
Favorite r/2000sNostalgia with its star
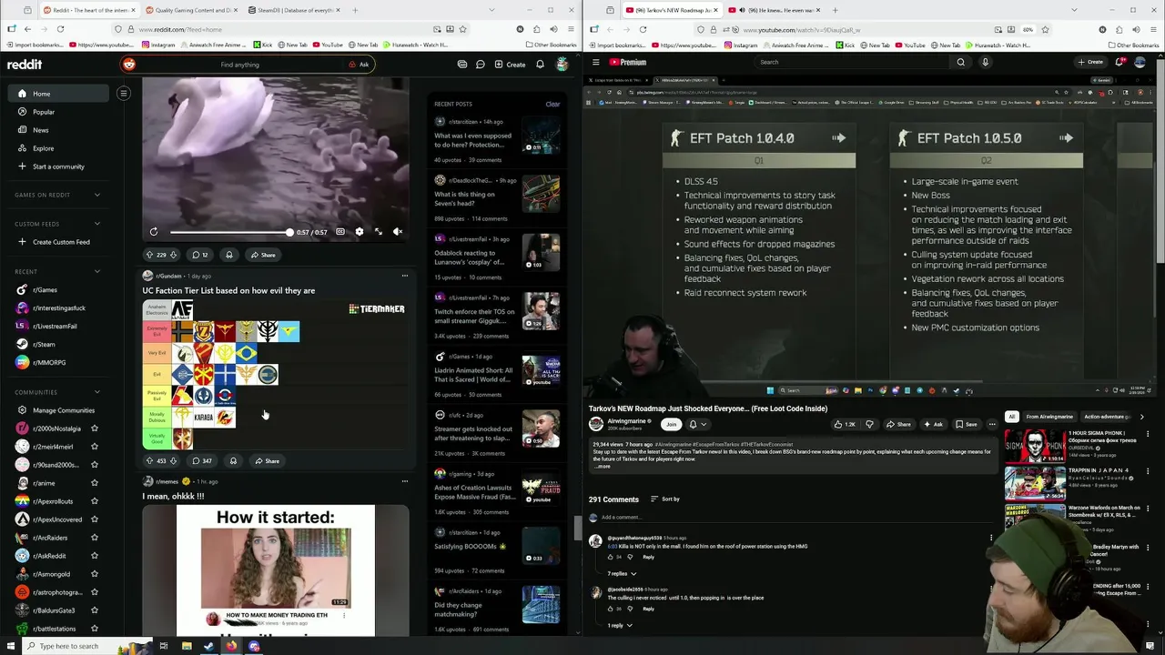tap(95, 428)
